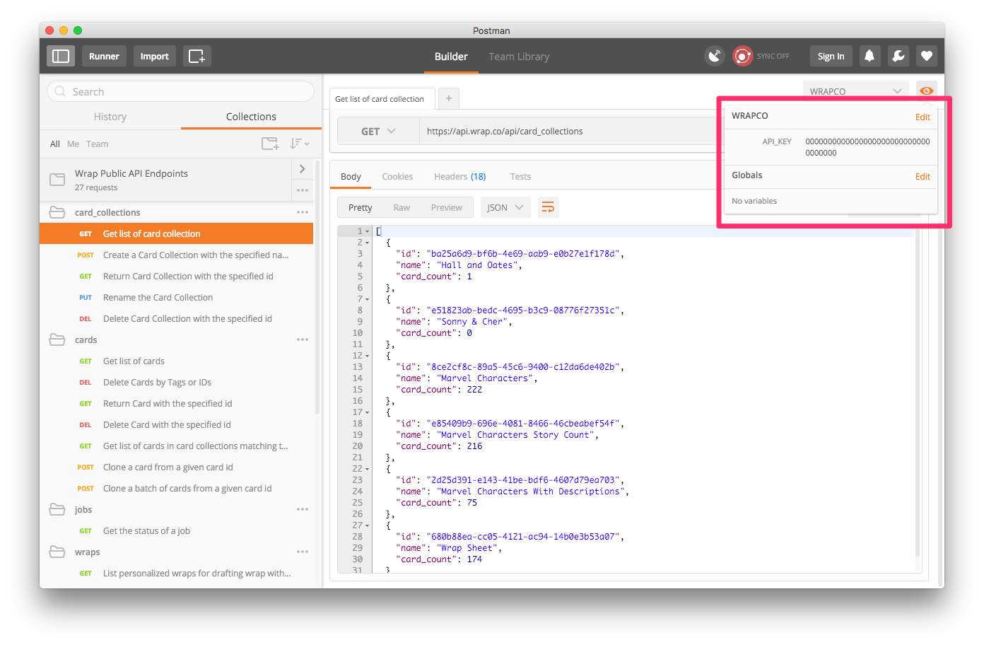Switch to the Team Library tab
The image size is (984, 645).
[x=519, y=57]
